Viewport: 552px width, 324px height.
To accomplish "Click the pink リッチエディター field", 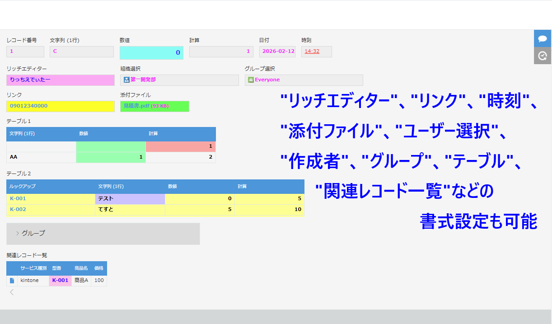I will 60,80.
